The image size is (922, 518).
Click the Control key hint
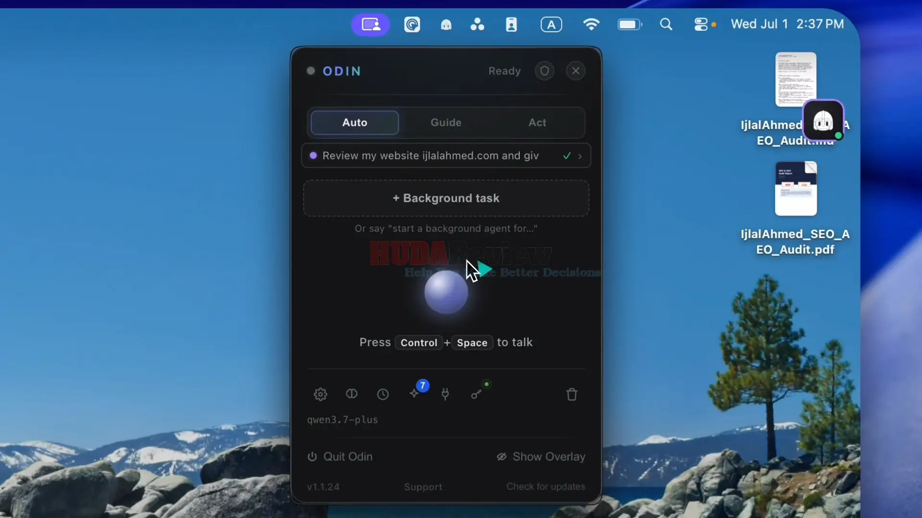pyautogui.click(x=419, y=343)
